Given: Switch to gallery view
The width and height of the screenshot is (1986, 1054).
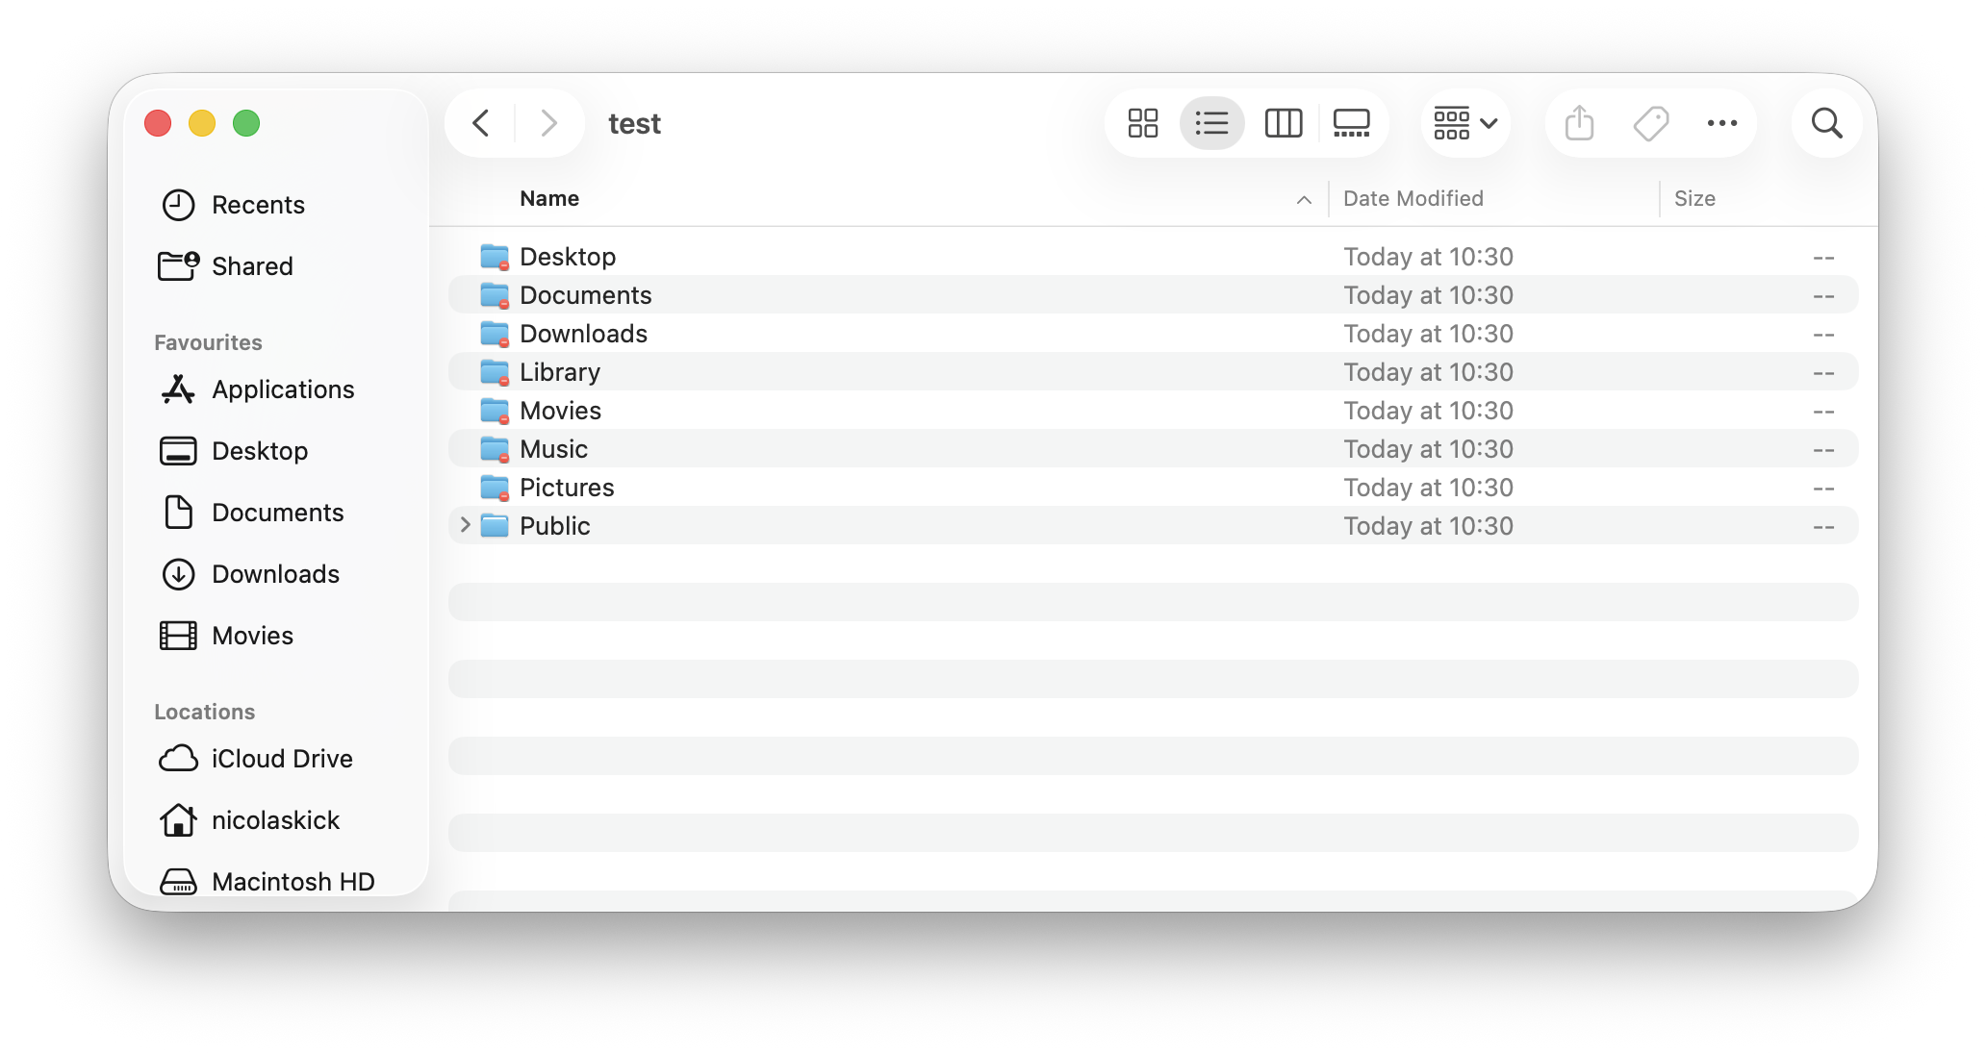Looking at the screenshot, I should point(1351,123).
